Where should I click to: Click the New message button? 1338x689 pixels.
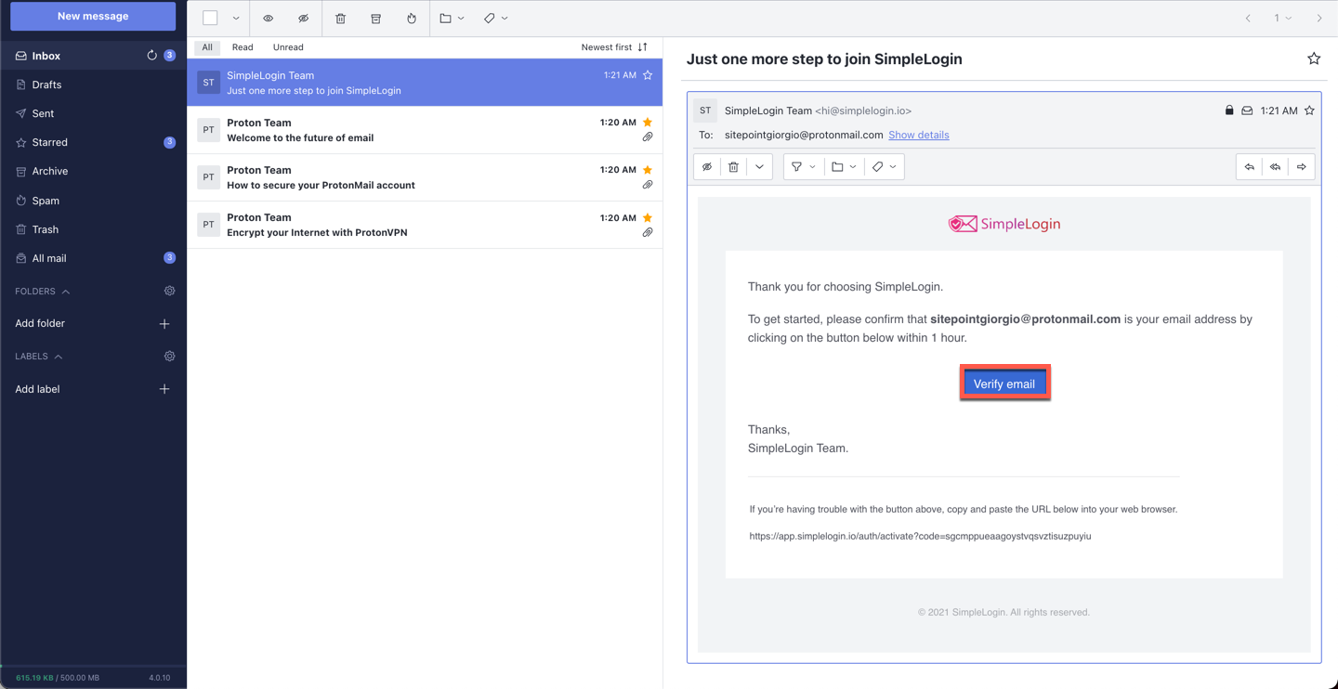(x=93, y=16)
